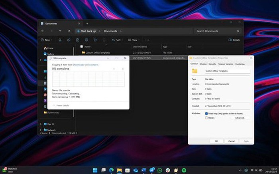The width and height of the screenshot is (279, 174).
Task: Click the Paste clipboard icon
Action: tap(77, 40)
